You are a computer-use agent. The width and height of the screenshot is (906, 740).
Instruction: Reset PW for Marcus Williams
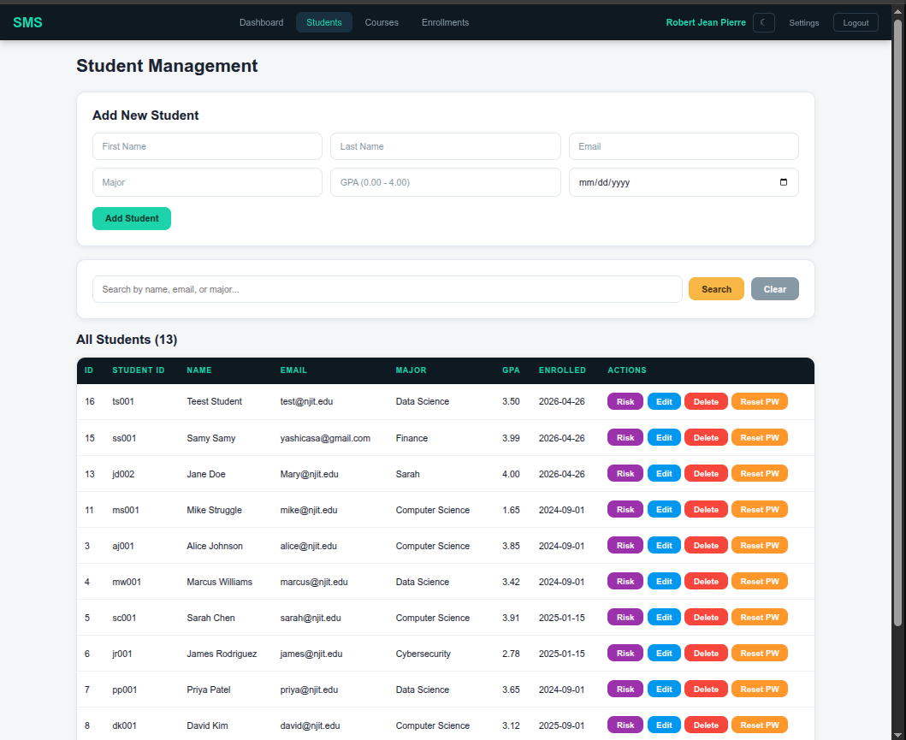tap(759, 582)
